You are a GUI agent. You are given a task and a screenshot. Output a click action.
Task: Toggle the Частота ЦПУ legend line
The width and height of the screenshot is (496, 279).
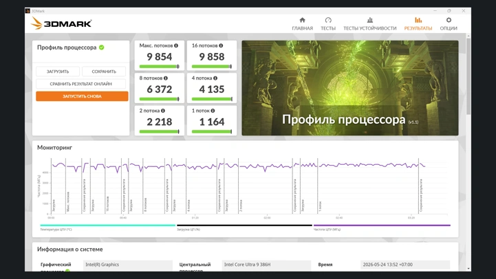[382, 225]
